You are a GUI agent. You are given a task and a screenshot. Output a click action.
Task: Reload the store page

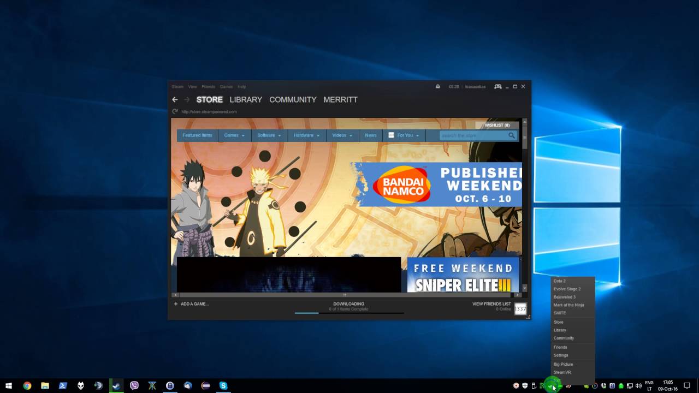click(175, 111)
